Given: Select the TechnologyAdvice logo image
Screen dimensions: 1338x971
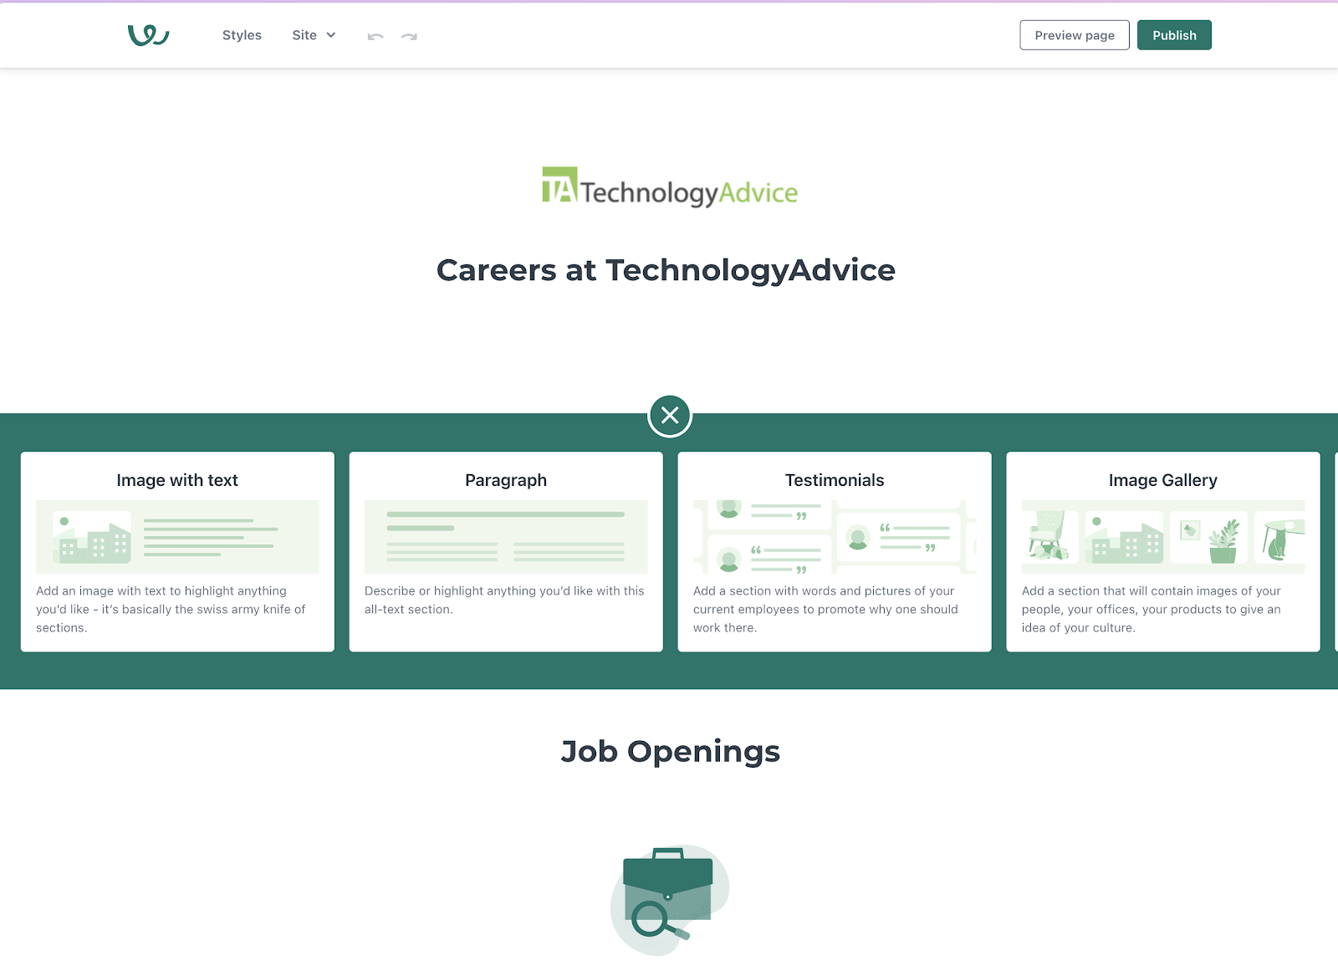Looking at the screenshot, I should coord(670,187).
